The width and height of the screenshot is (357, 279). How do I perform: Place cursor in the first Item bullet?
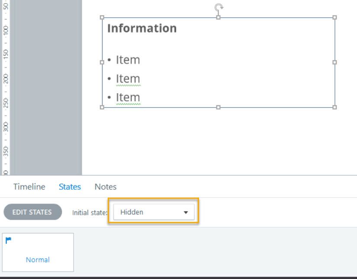pyautogui.click(x=128, y=60)
